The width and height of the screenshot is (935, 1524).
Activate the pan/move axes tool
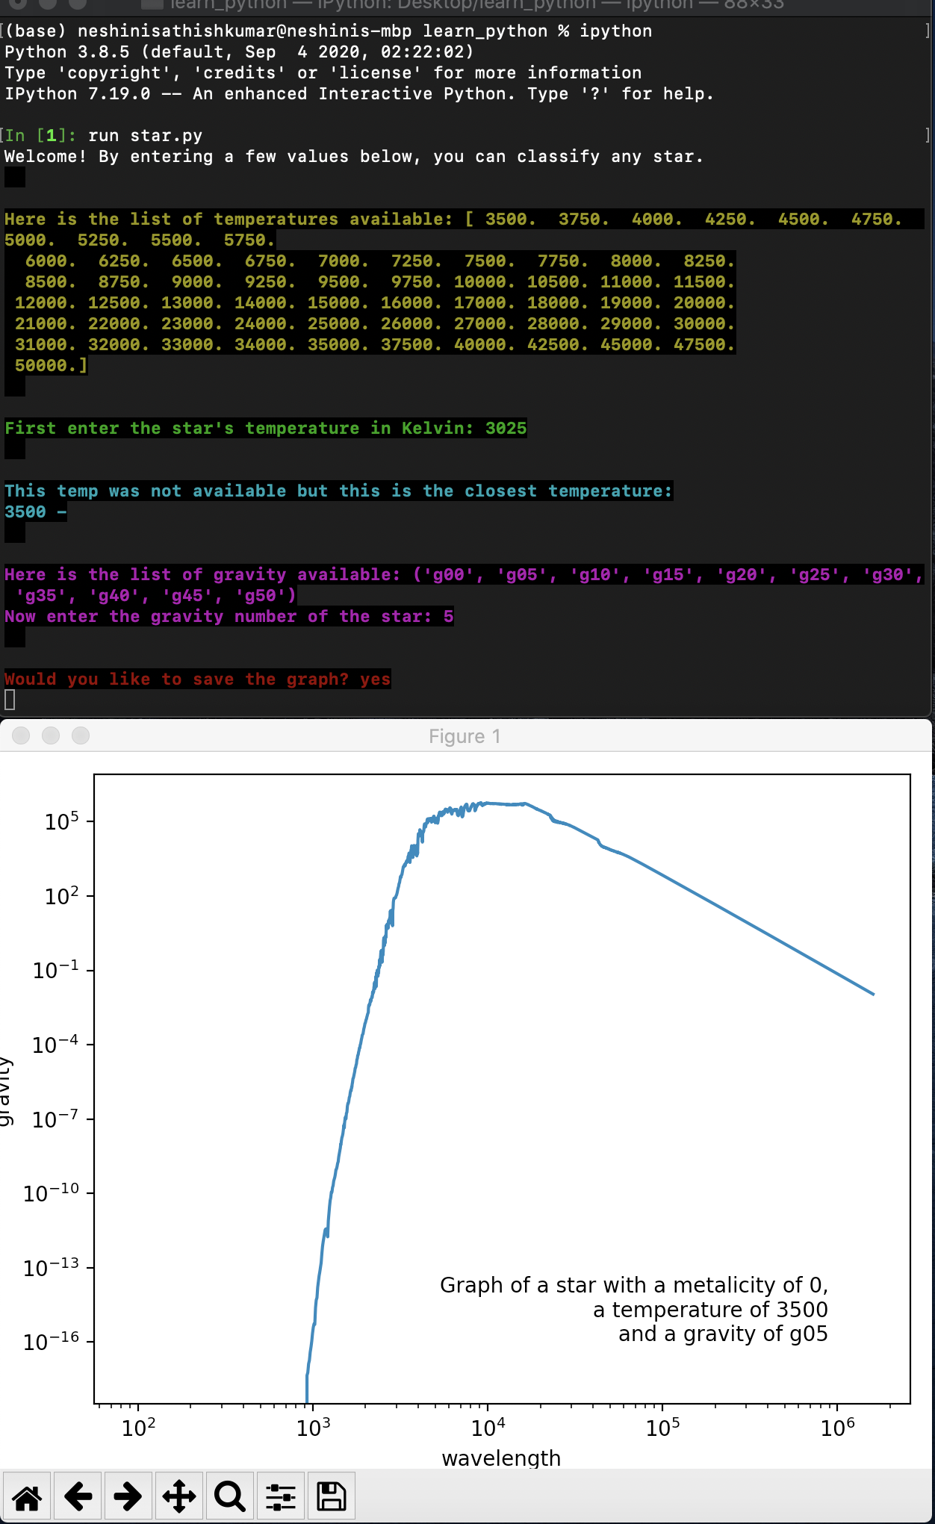[179, 1496]
